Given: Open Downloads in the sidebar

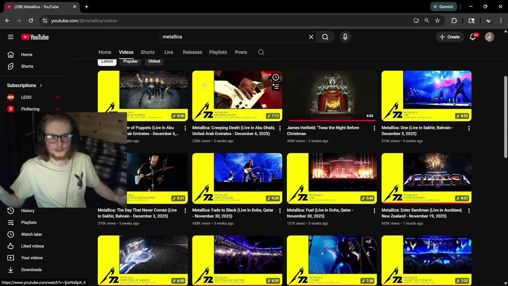Looking at the screenshot, I should pyautogui.click(x=31, y=270).
